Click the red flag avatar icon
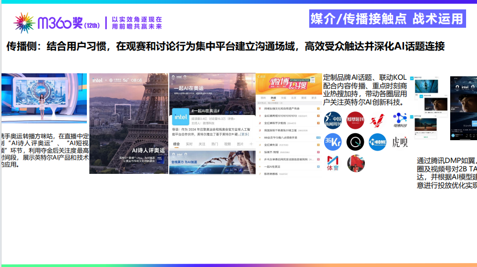Screen dimensions: 477x267 (355, 163)
